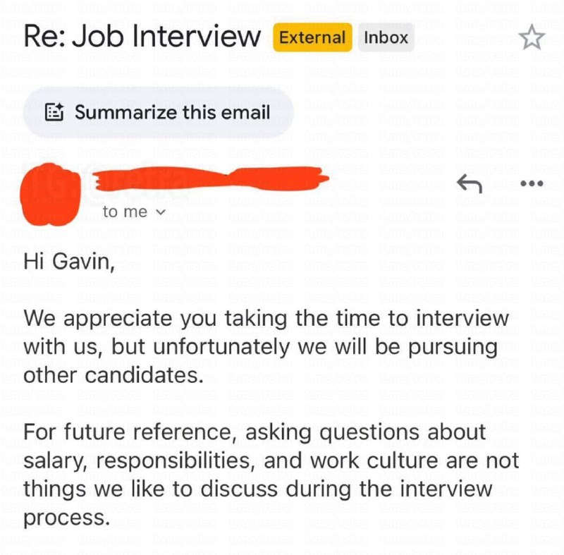The height and width of the screenshot is (555, 564).
Task: Click the sparkle icon in Summarize button
Action: point(55,112)
